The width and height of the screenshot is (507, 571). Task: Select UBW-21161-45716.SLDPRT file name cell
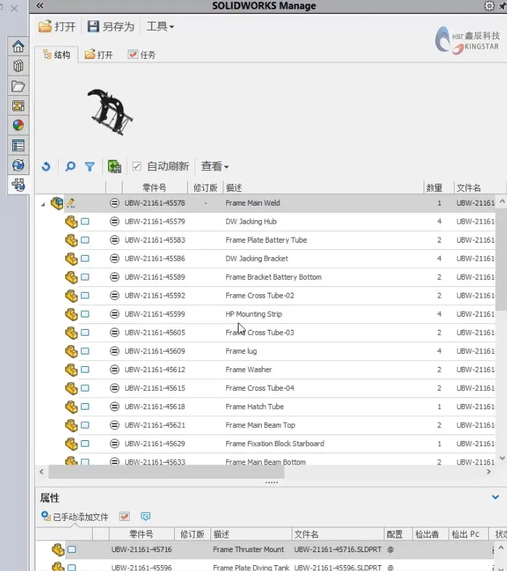pyautogui.click(x=338, y=549)
